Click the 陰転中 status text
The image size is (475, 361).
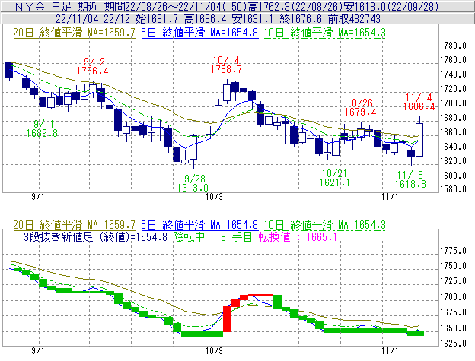coord(189,236)
